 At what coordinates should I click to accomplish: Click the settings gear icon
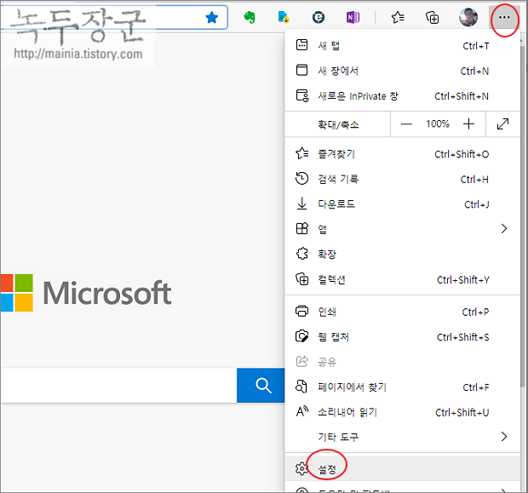[301, 468]
